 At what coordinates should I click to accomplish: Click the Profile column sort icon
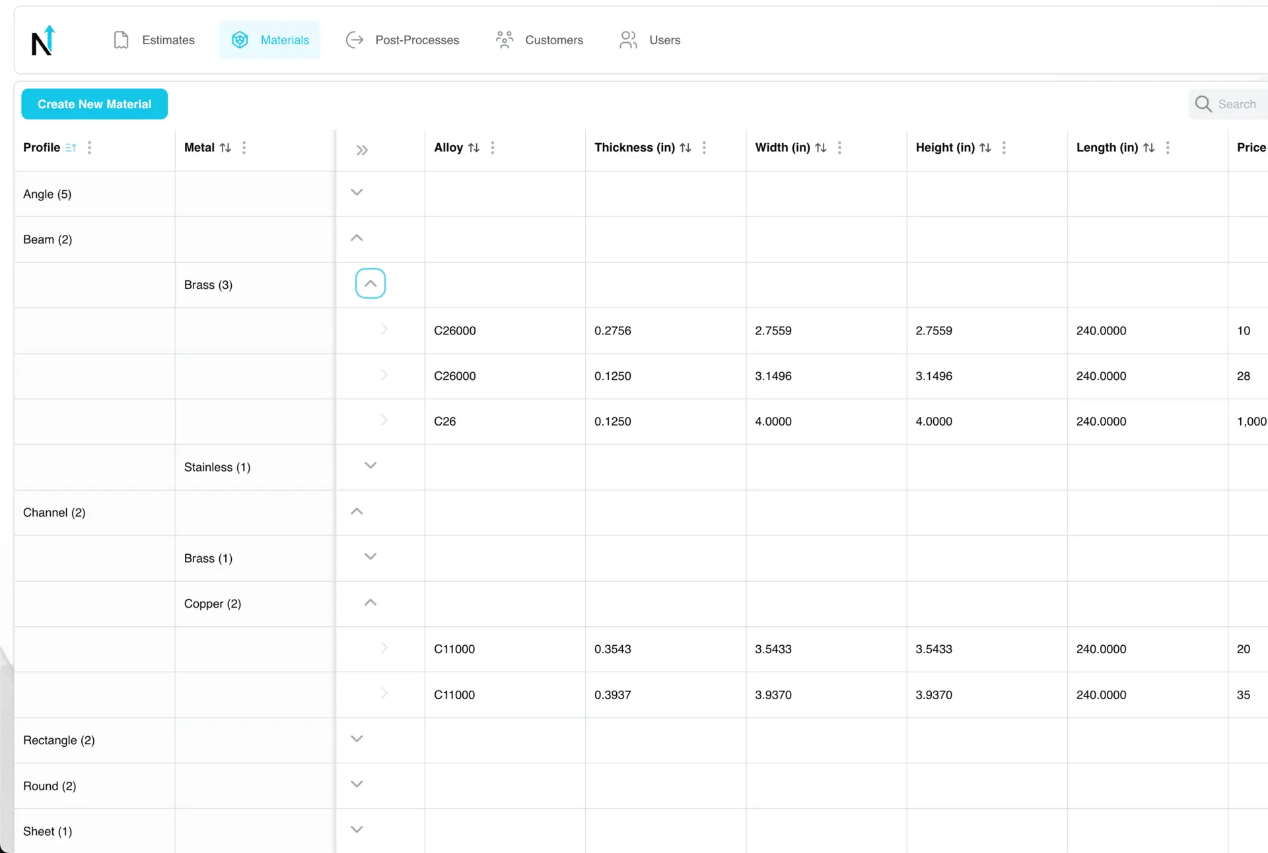[71, 148]
